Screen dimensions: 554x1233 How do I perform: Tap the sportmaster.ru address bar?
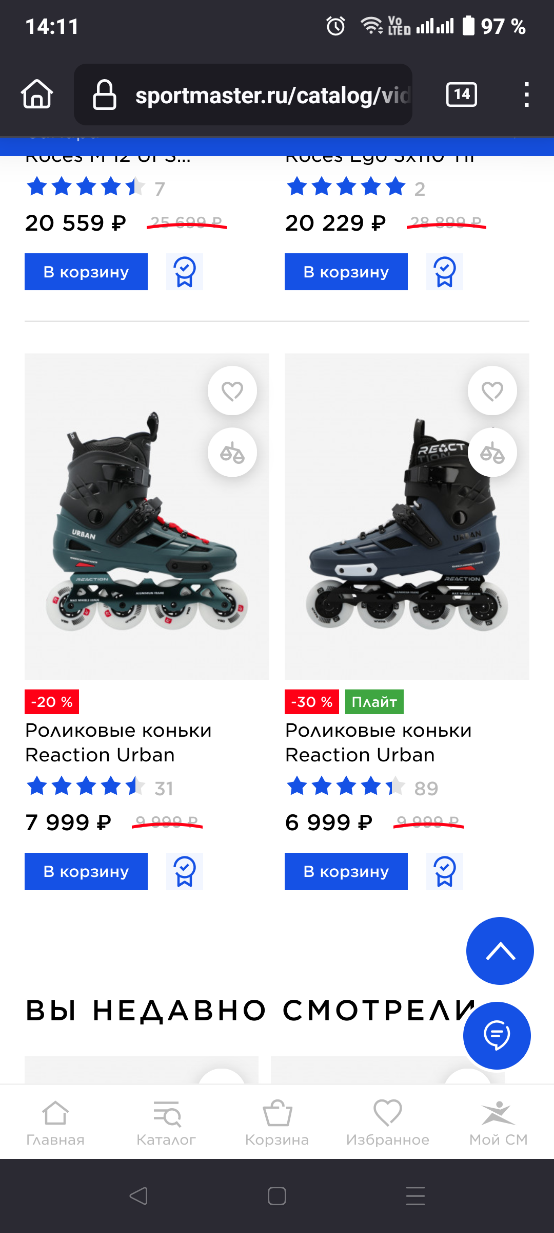(256, 95)
